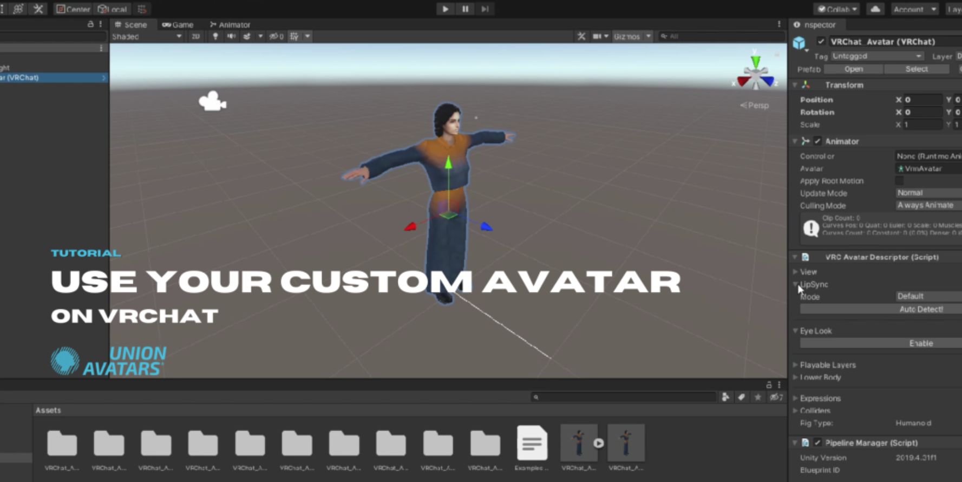Open the cloud Services icon
Image resolution: width=962 pixels, height=482 pixels.
(875, 9)
